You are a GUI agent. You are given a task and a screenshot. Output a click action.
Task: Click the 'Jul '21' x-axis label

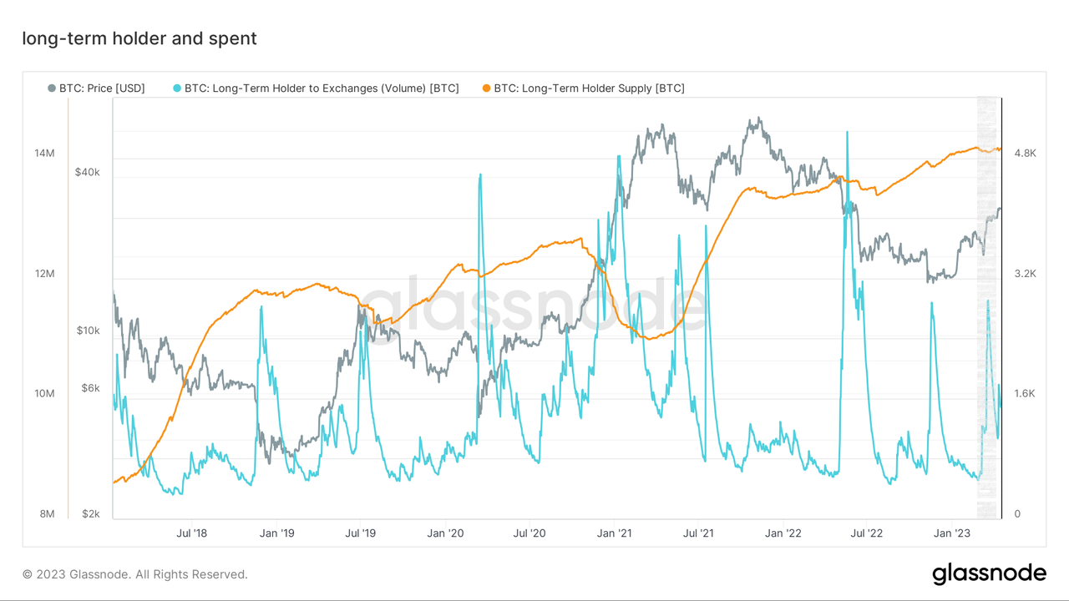[697, 533]
